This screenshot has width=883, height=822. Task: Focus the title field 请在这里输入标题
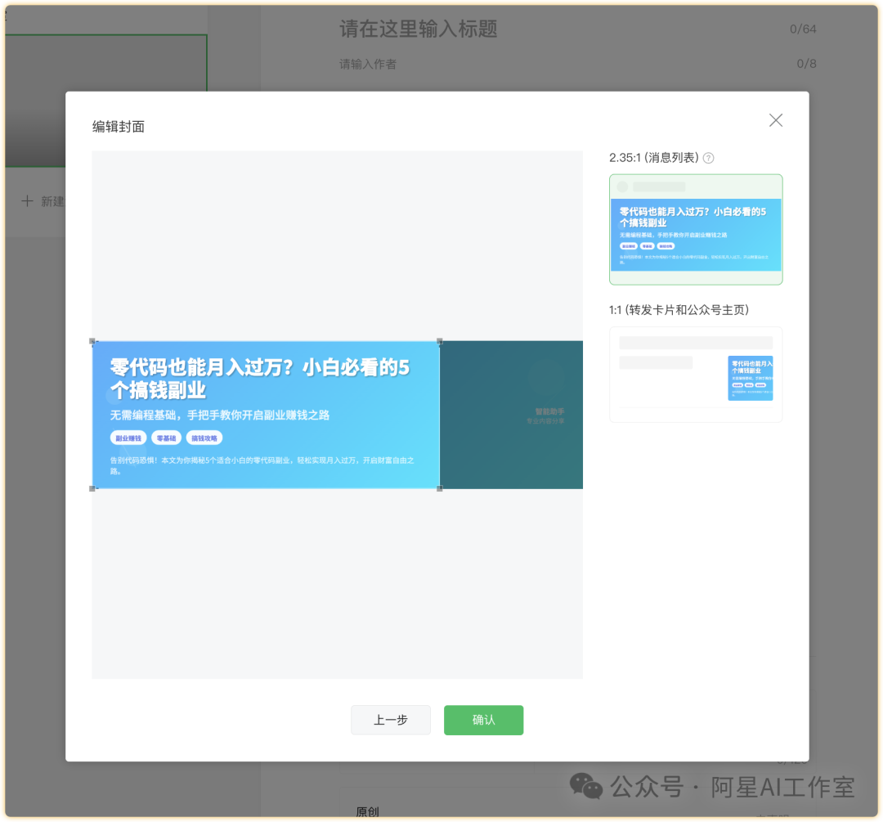coord(419,29)
